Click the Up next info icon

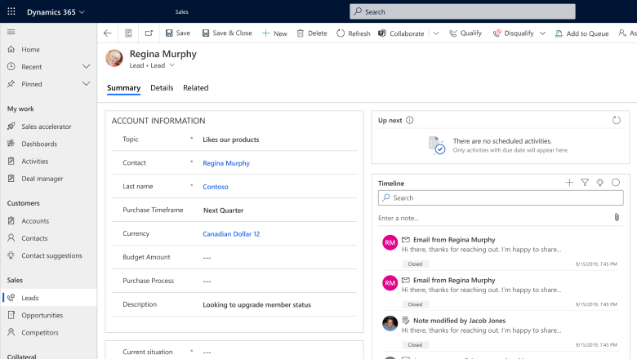click(409, 120)
